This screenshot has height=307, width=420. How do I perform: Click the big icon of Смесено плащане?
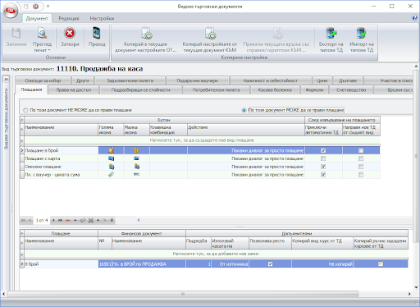[x=111, y=167]
